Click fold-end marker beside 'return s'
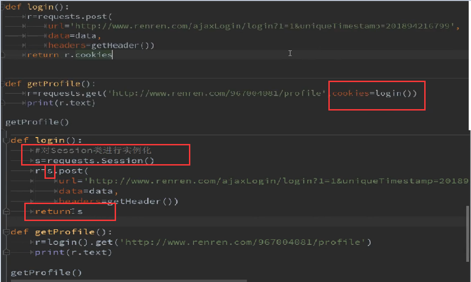This screenshot has width=471, height=282. [x=6, y=211]
